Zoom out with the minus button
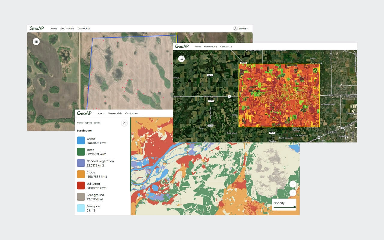The image size is (384, 240). click(293, 193)
